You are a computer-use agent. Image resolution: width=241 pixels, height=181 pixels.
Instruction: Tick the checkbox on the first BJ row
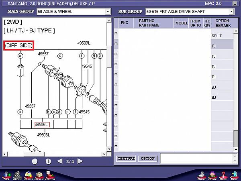click(116, 85)
